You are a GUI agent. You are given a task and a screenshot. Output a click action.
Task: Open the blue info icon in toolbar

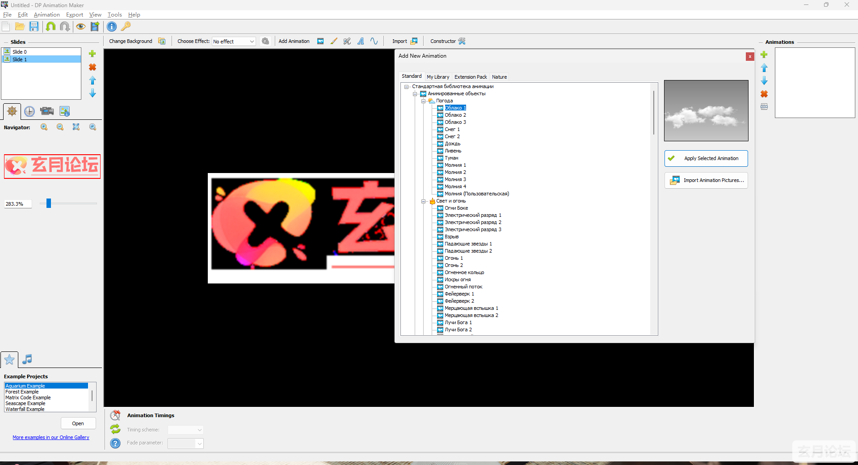coord(112,27)
